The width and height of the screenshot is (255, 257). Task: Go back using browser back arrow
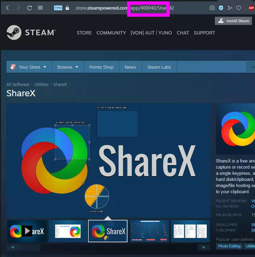point(7,8)
